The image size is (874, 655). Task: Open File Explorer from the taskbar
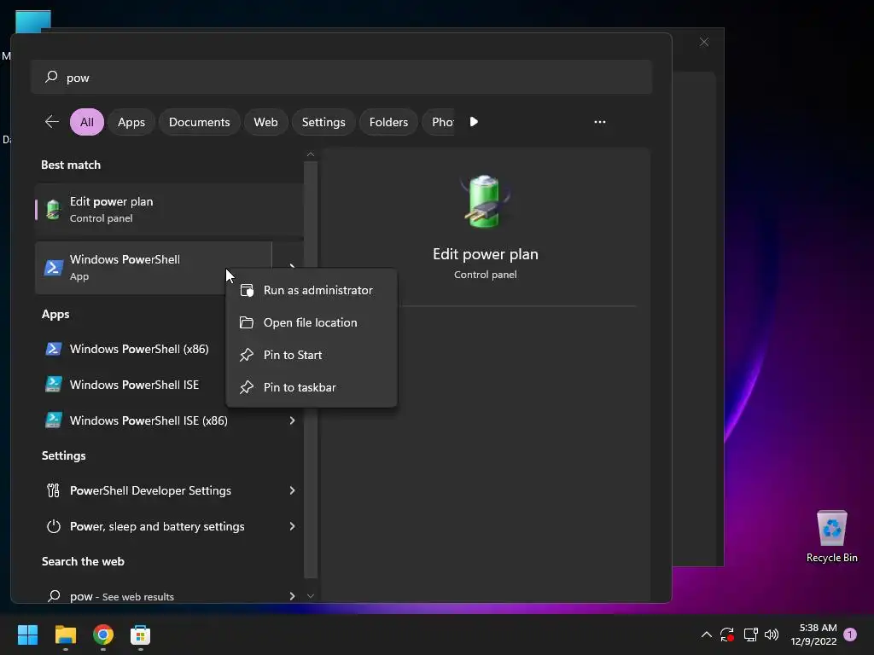tap(65, 635)
